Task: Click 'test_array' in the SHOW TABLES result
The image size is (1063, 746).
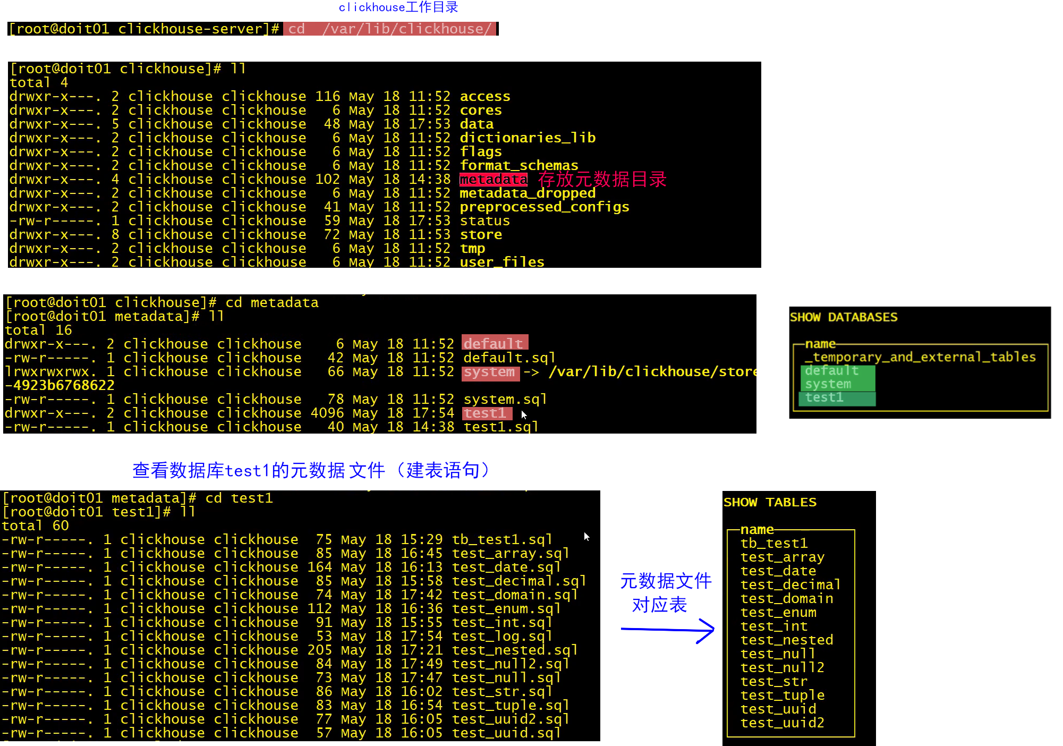Action: pos(783,557)
